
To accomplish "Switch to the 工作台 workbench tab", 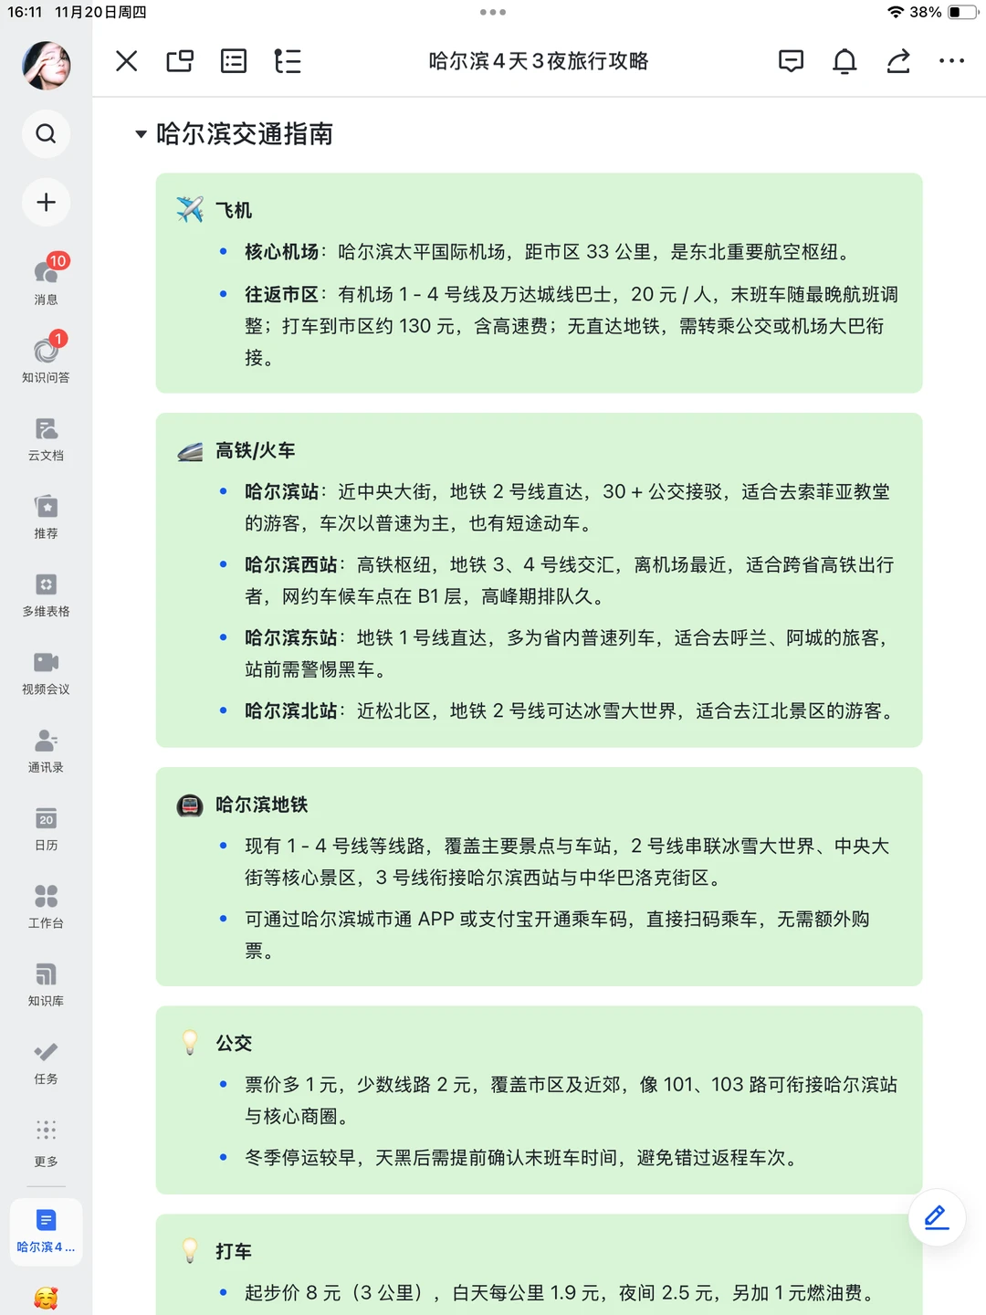I will 46,896.
